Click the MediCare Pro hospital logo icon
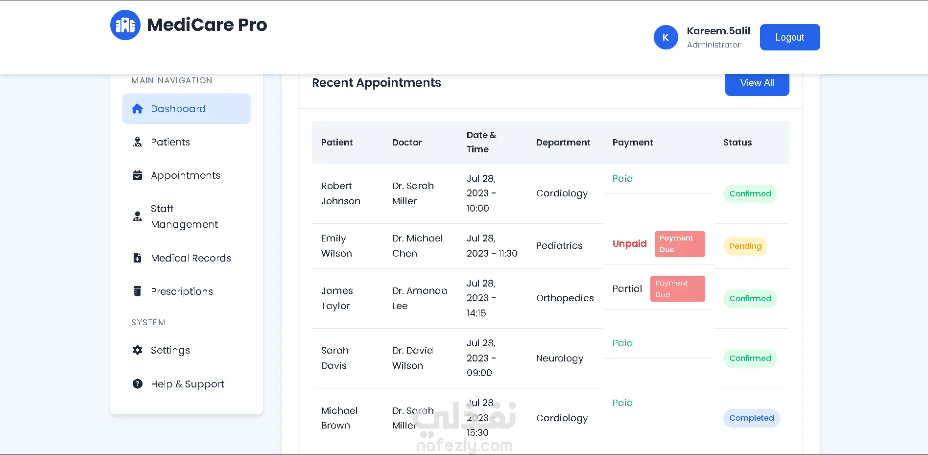 coord(125,25)
